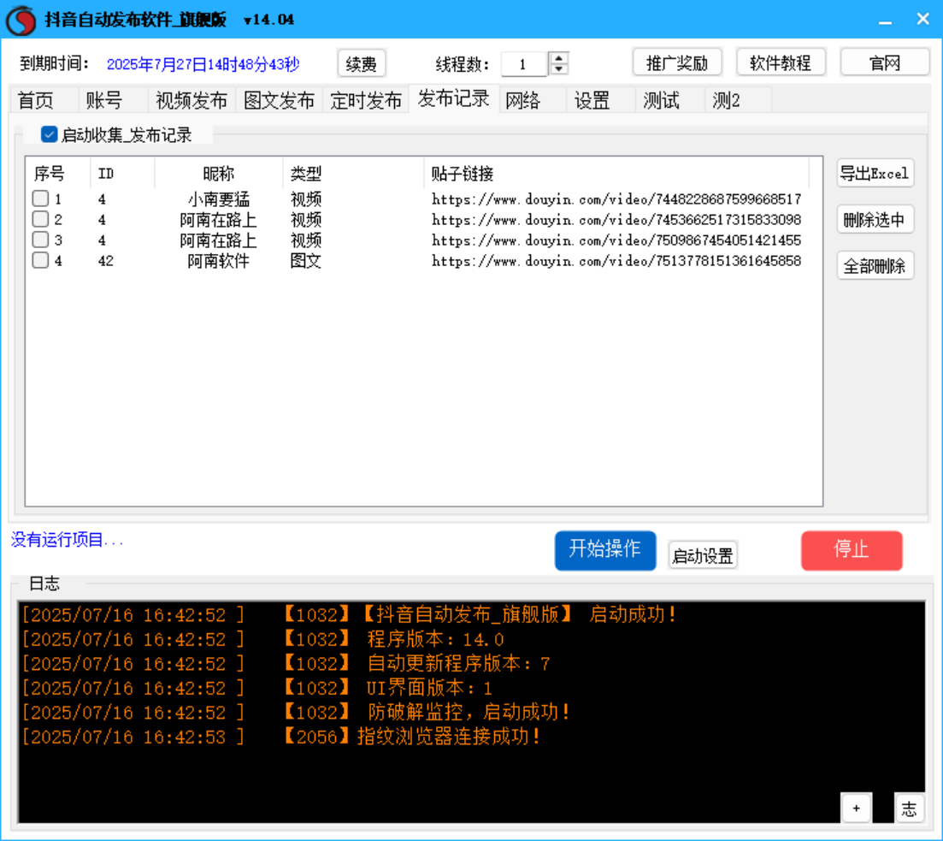Increase 线程数 with the up arrow
The image size is (943, 841).
[558, 58]
